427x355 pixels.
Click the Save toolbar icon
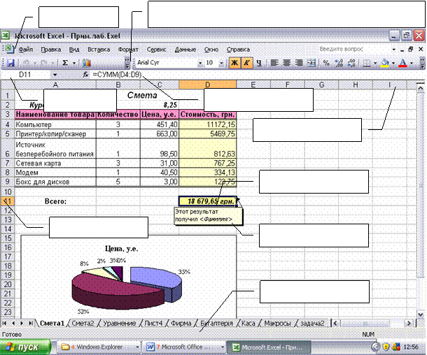tap(10, 63)
